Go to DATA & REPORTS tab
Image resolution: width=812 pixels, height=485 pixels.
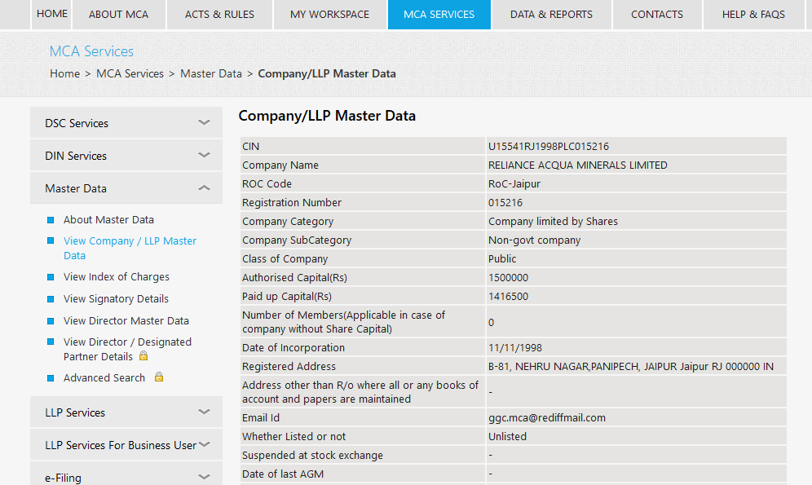point(551,15)
